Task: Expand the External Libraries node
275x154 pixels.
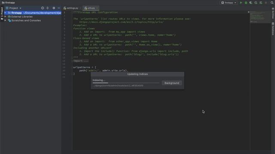Action: (x=5, y=17)
